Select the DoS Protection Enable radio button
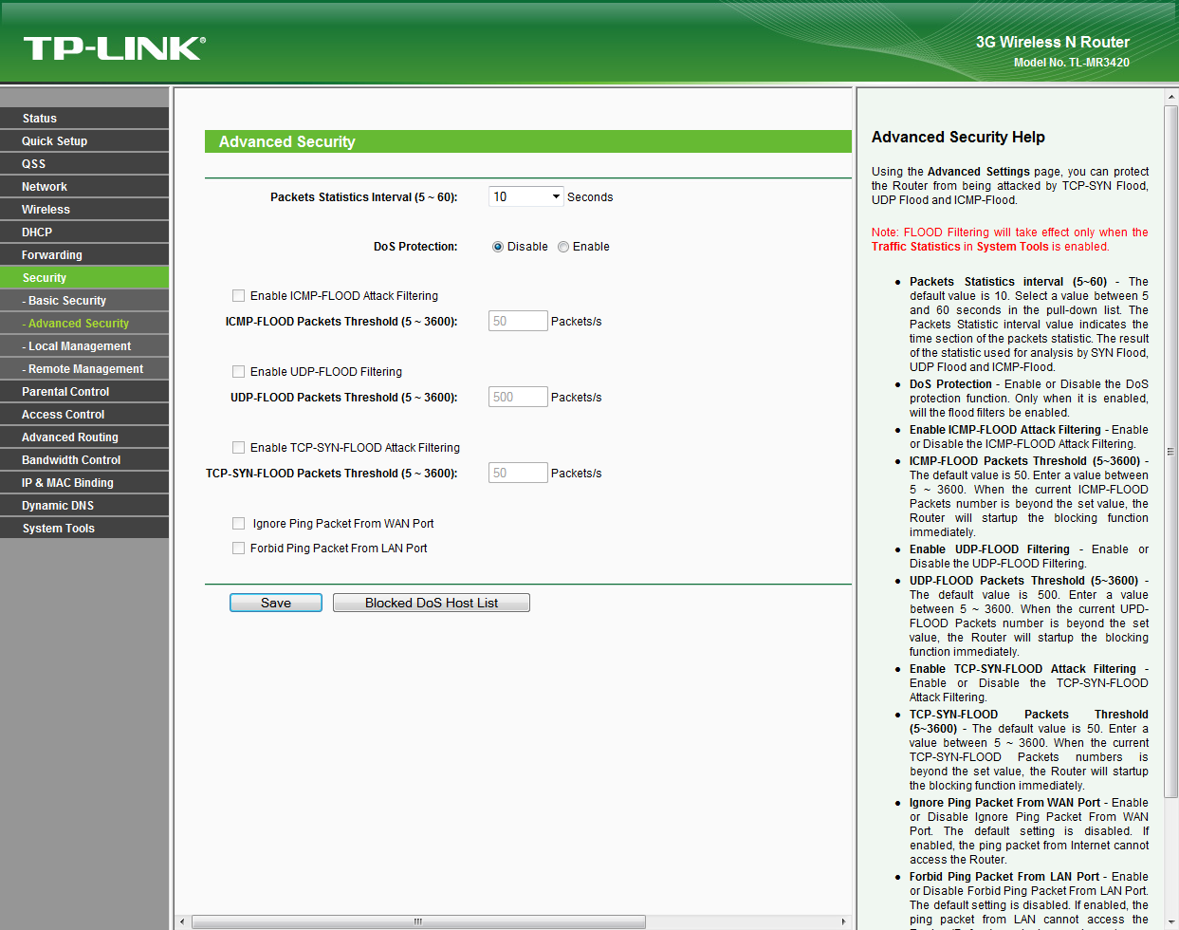1179x930 pixels. (x=563, y=247)
